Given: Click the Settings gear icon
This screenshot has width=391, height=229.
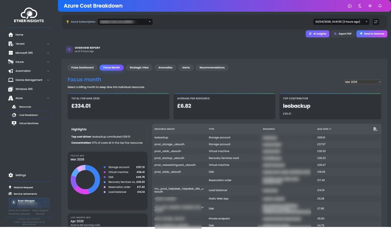Looking at the screenshot, I should (11, 175).
